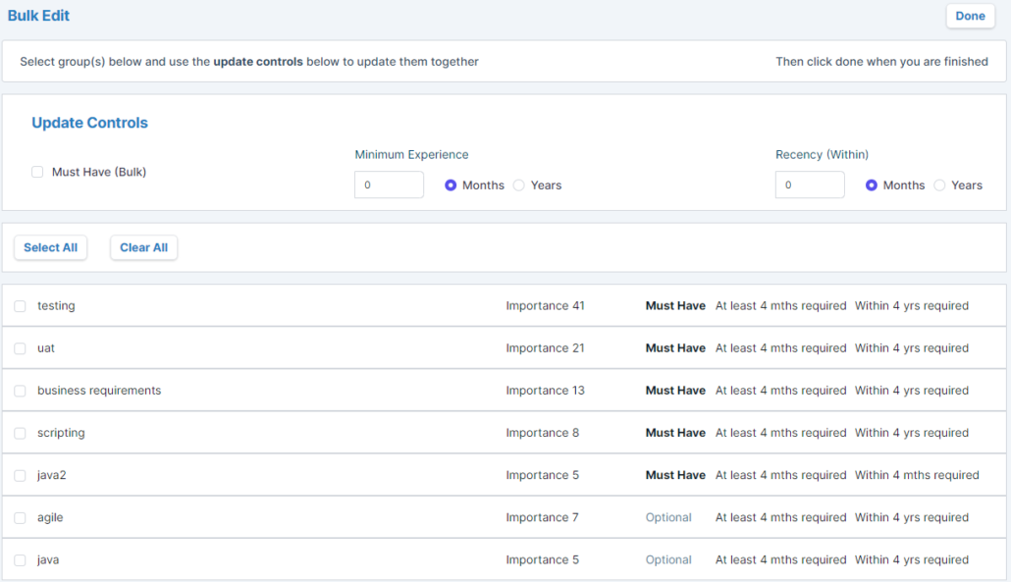Choose Months for Minimum Experience
The image size is (1011, 582).
pyautogui.click(x=451, y=185)
